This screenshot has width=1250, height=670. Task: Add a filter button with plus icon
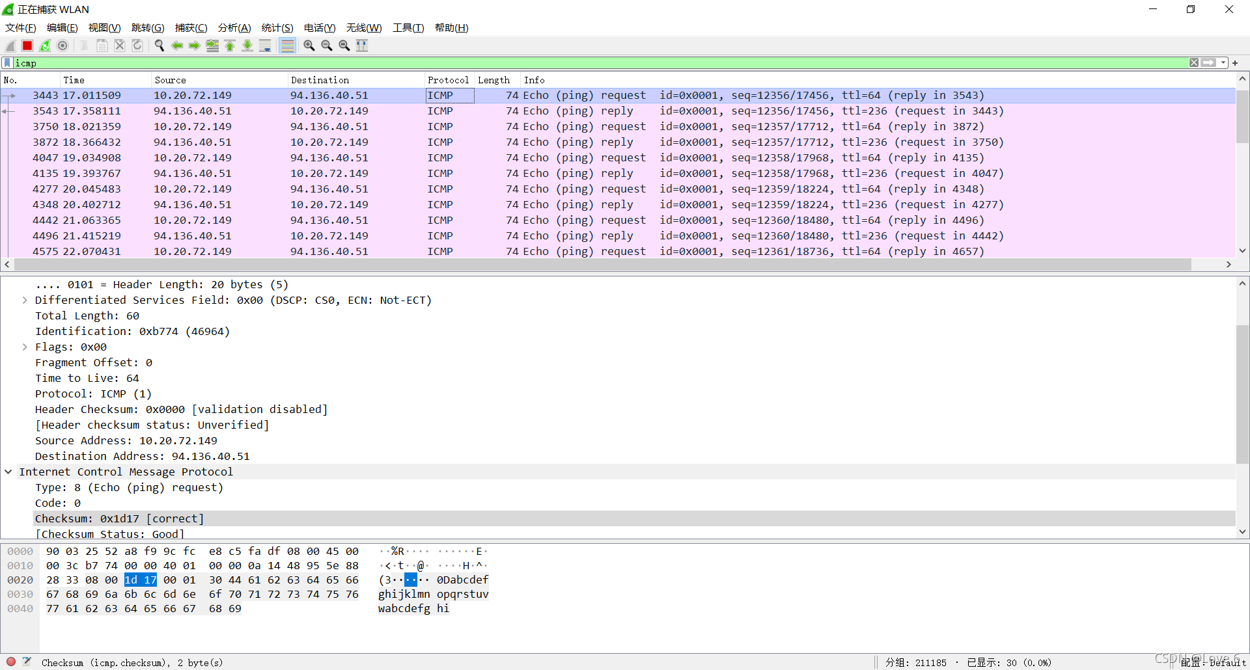click(1235, 63)
